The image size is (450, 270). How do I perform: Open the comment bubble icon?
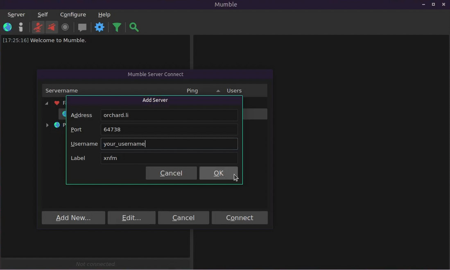[x=82, y=27]
